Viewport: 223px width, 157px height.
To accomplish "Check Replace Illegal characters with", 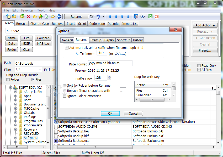I will pyautogui.click(x=65, y=91).
